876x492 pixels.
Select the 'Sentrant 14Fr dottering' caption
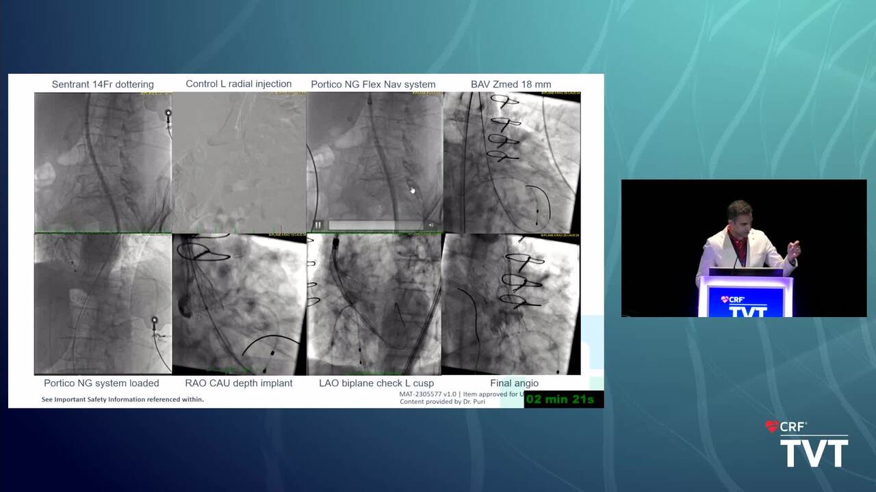click(x=103, y=84)
